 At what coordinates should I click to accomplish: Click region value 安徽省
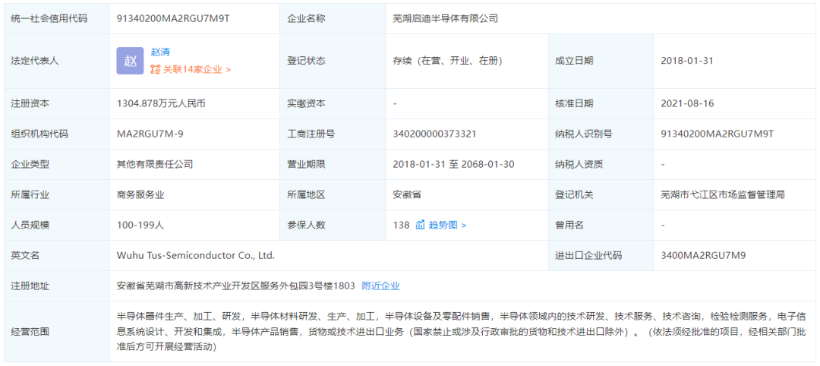coord(407,194)
